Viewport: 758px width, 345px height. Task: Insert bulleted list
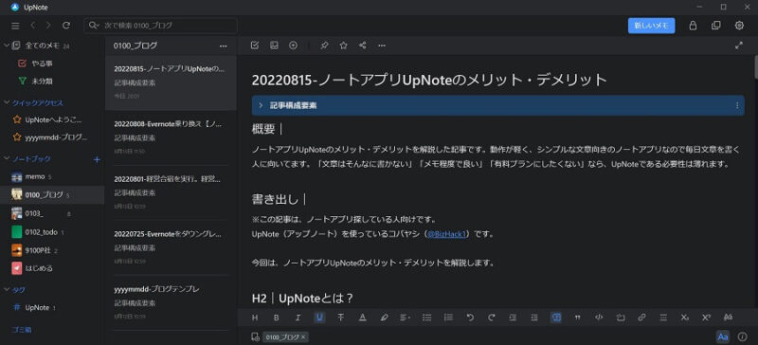[427, 318]
